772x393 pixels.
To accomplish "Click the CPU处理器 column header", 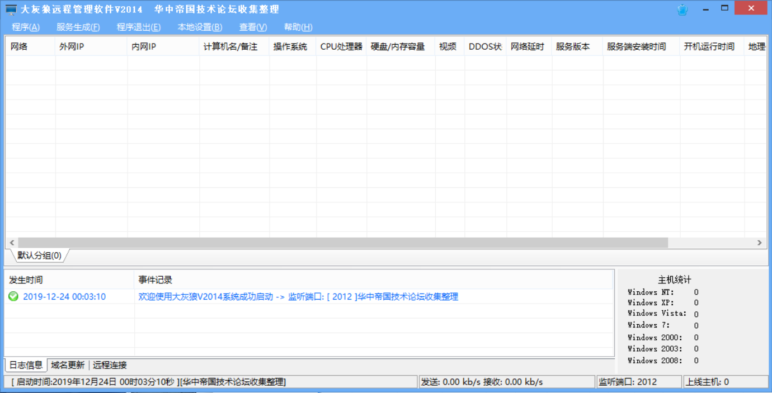I will 341,46.
